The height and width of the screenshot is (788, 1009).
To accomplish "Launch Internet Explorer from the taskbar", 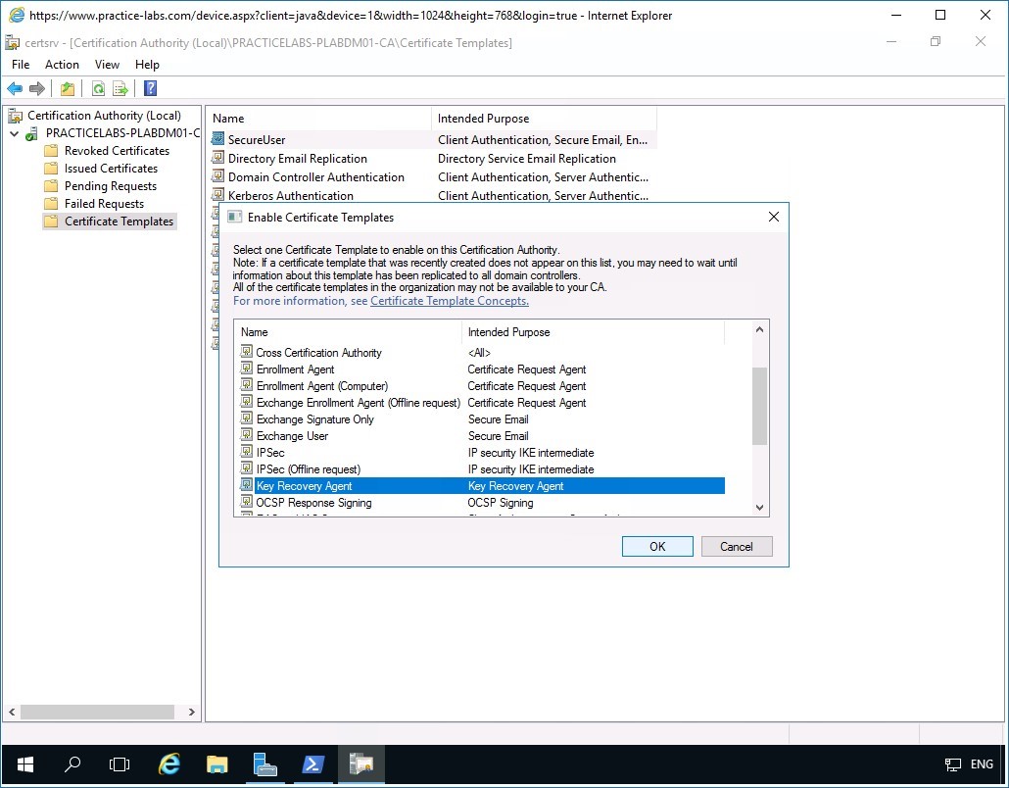I will click(x=168, y=763).
